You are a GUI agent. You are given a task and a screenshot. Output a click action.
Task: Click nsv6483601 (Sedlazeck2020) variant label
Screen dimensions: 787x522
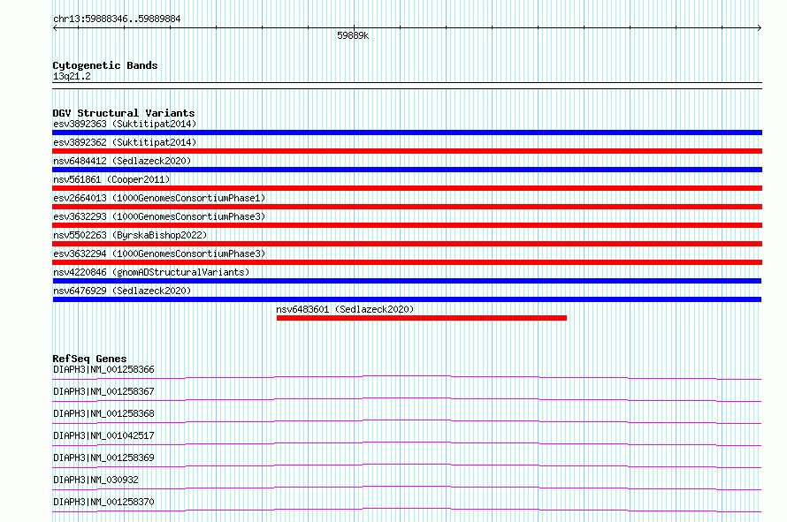tap(345, 309)
